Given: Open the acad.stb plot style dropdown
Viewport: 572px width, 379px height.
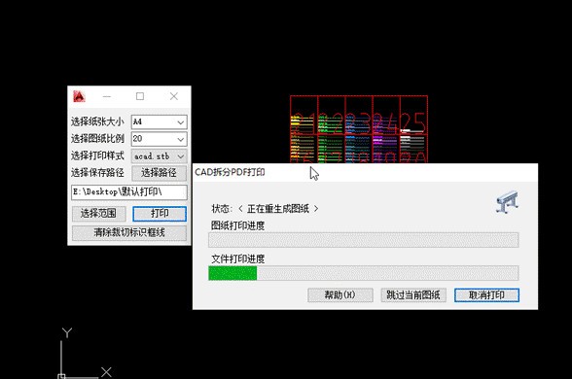Looking at the screenshot, I should (x=160, y=155).
